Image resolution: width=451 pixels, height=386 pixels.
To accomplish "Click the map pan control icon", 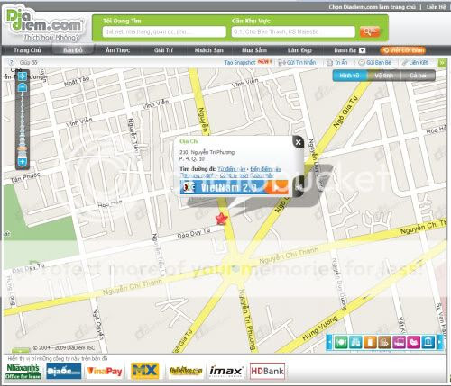I will tap(23, 76).
